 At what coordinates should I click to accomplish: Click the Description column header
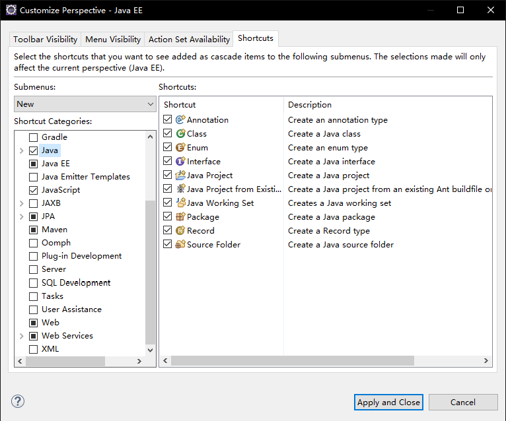coord(388,104)
